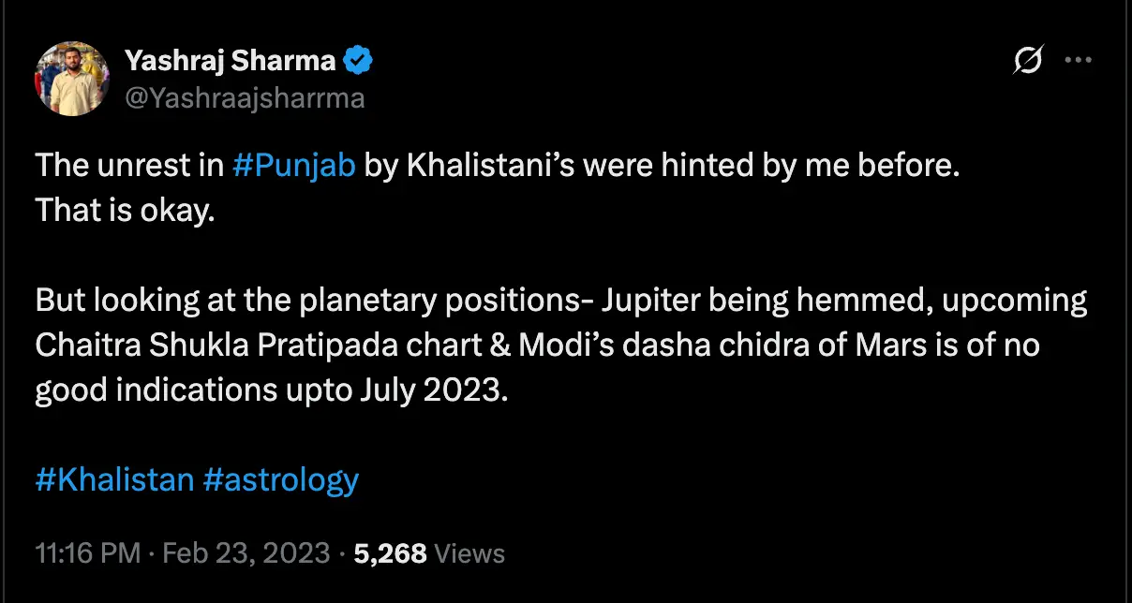
Task: Click the blue verified badge
Action: 358,62
